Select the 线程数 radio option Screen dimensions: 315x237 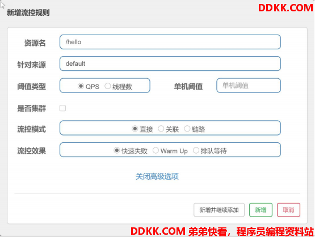[x=108, y=86]
